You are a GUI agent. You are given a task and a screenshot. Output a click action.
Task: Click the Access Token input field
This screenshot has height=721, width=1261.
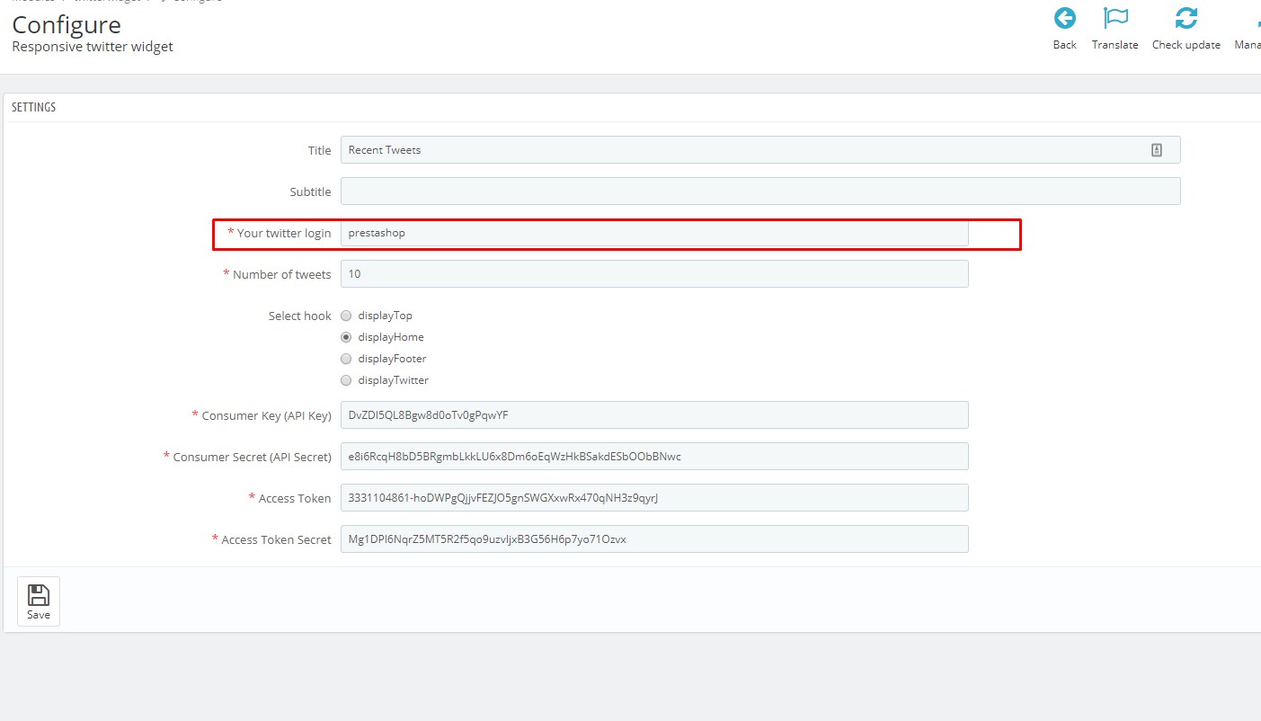(653, 498)
